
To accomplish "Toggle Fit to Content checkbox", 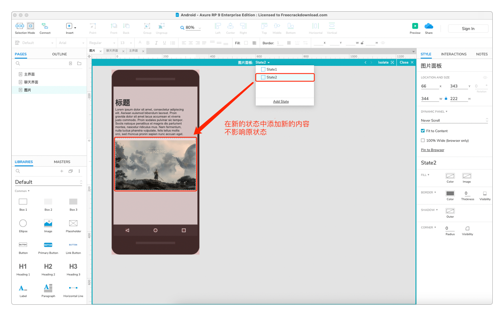I will (x=423, y=131).
